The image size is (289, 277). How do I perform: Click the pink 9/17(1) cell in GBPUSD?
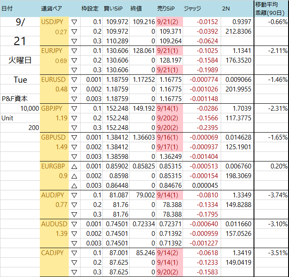point(169,147)
